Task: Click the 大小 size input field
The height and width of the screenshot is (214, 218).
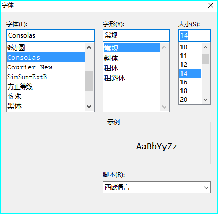Action: tap(194, 35)
